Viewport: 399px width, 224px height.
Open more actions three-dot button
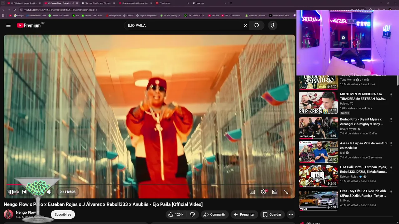[291, 214]
